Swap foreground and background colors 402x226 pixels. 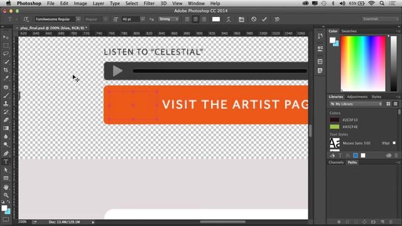[x=8, y=202]
